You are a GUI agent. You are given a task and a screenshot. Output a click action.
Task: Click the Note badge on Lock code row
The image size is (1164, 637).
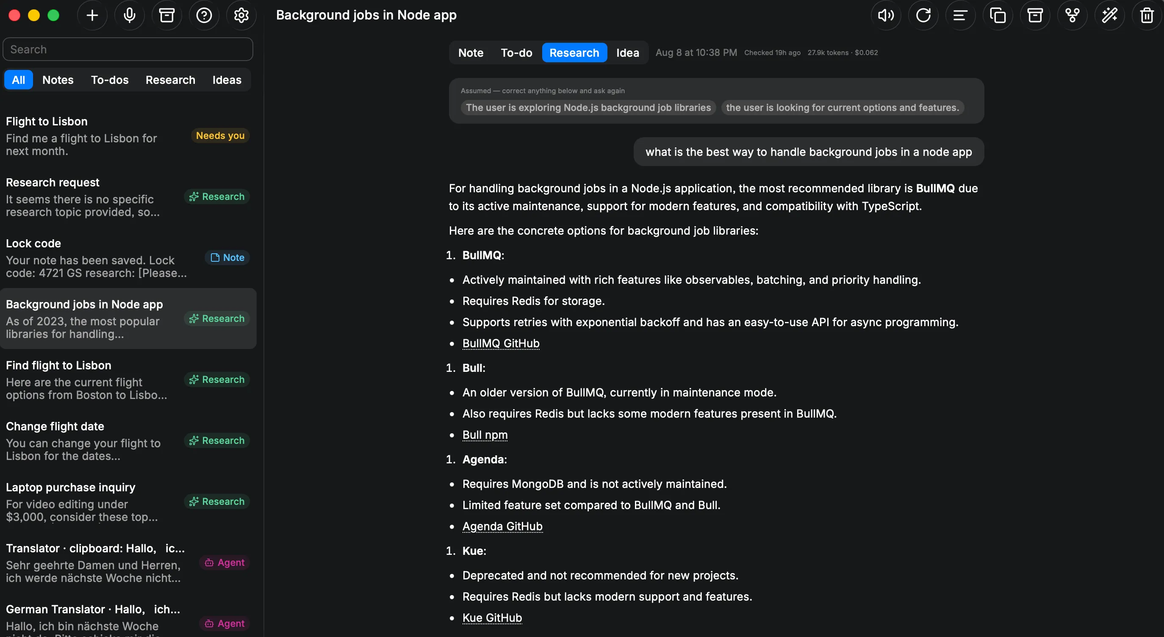pyautogui.click(x=227, y=258)
